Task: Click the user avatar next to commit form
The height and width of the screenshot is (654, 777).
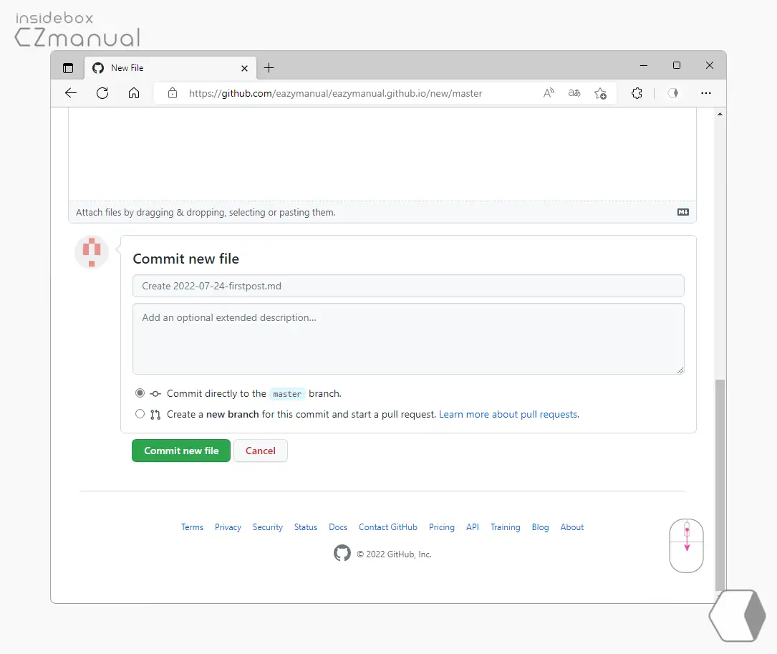Action: click(x=92, y=252)
